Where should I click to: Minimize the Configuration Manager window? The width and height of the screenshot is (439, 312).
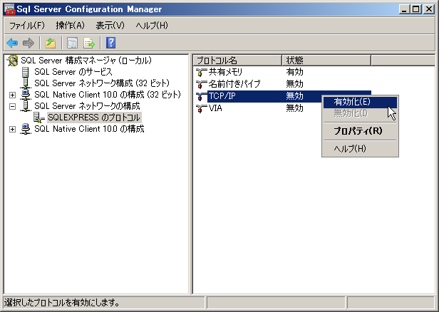coord(404,9)
